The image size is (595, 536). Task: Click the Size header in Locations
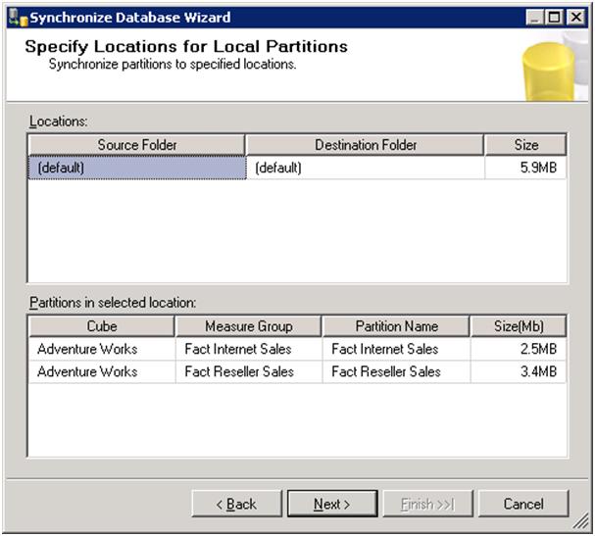click(526, 145)
